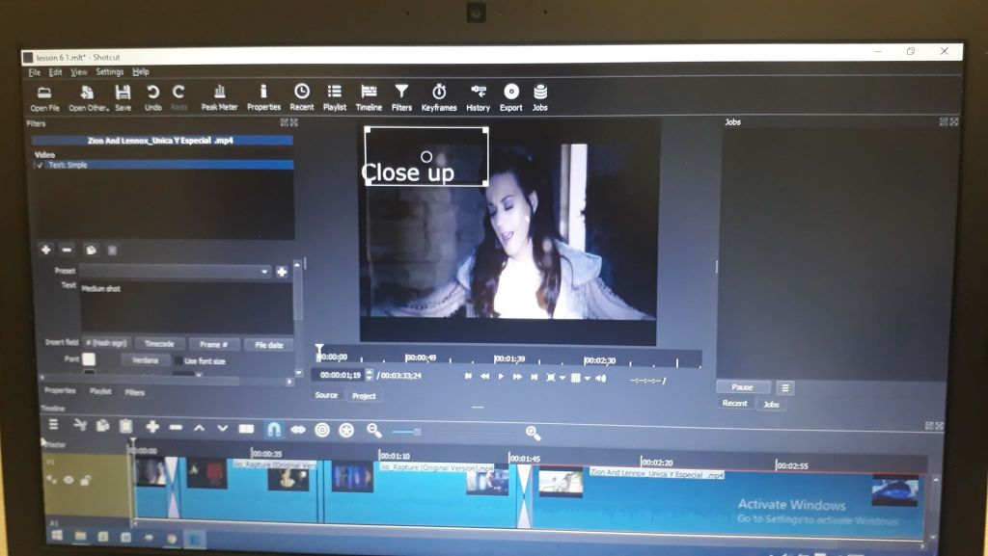This screenshot has width=988, height=556.
Task: Click the timeline zoom slider
Action: pos(417,432)
